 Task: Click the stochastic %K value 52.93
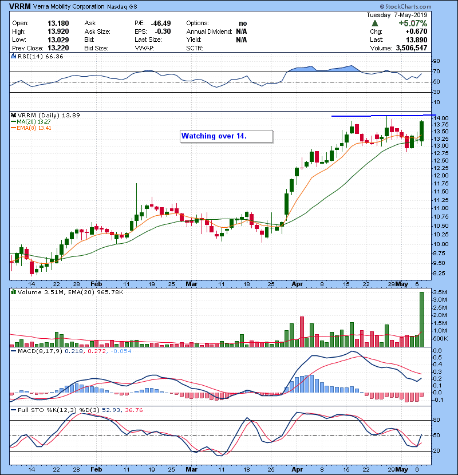(111, 410)
